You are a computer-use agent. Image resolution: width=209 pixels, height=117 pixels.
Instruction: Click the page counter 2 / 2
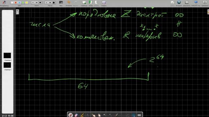point(4,116)
